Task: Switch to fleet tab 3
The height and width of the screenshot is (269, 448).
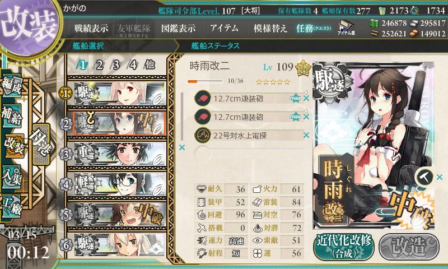Action: [x=116, y=65]
